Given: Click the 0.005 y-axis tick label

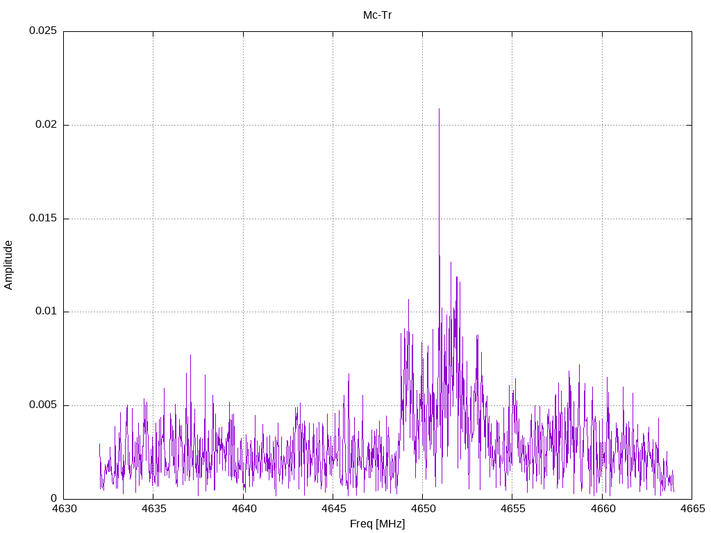Looking at the screenshot, I should [x=42, y=405].
